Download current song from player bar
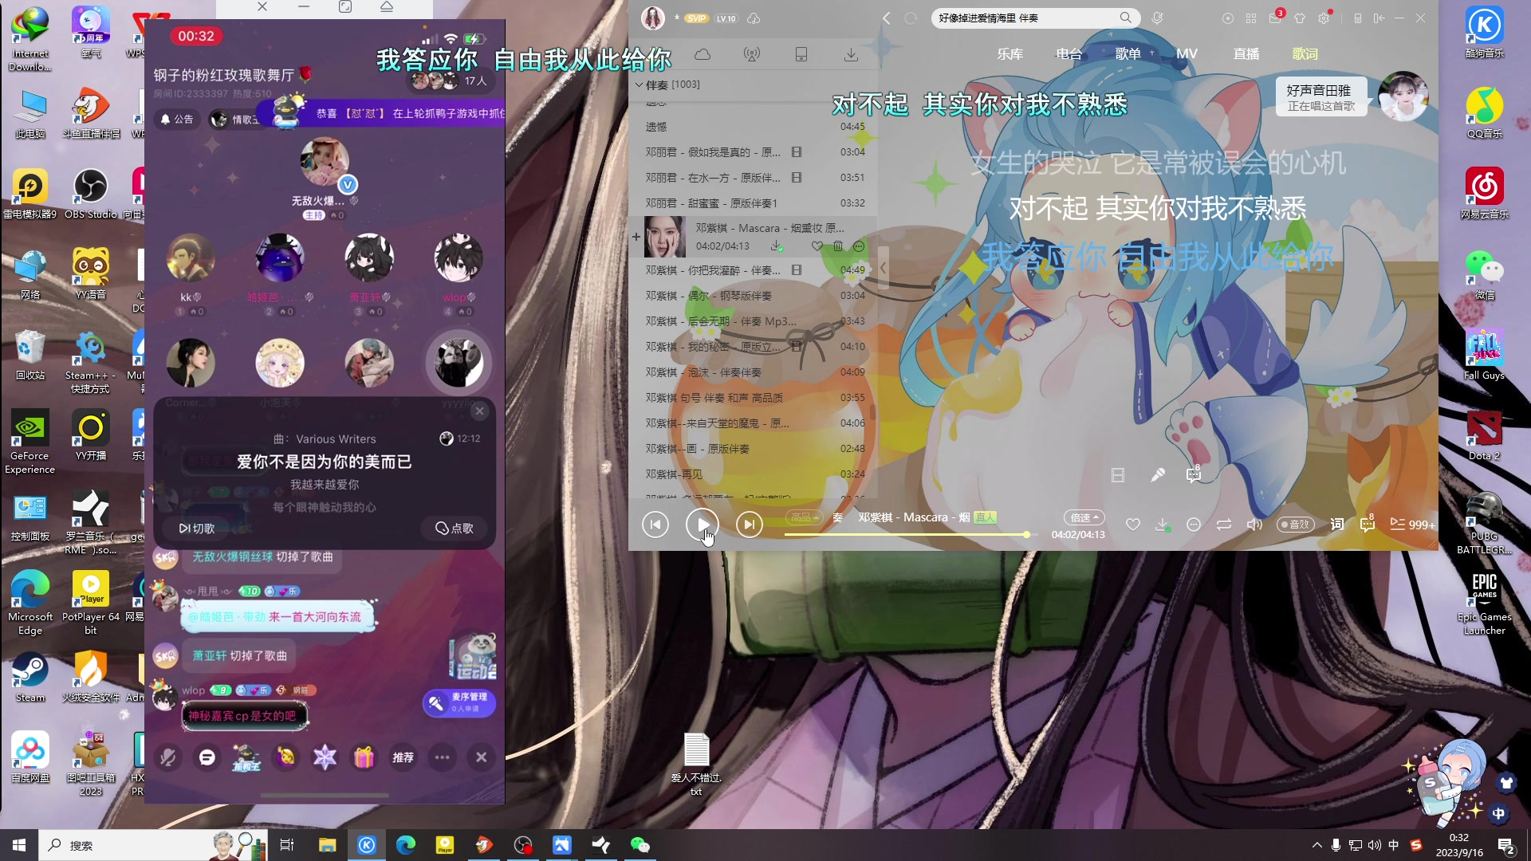 1163,525
